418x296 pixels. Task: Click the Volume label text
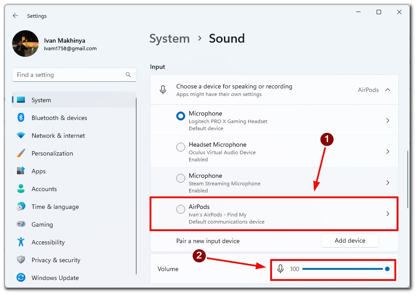168,269
